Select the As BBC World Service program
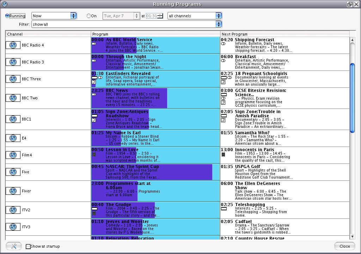This screenshot has height=254, width=361. [x=155, y=45]
